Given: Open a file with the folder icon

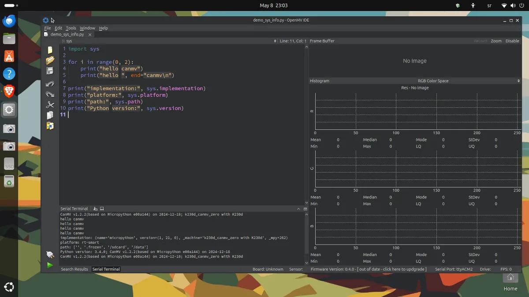Looking at the screenshot, I should [50, 60].
